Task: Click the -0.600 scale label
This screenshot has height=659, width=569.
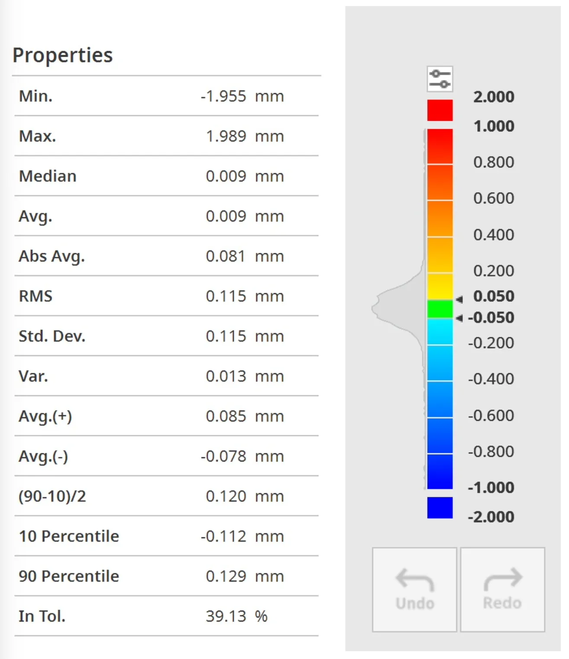Action: coord(491,416)
